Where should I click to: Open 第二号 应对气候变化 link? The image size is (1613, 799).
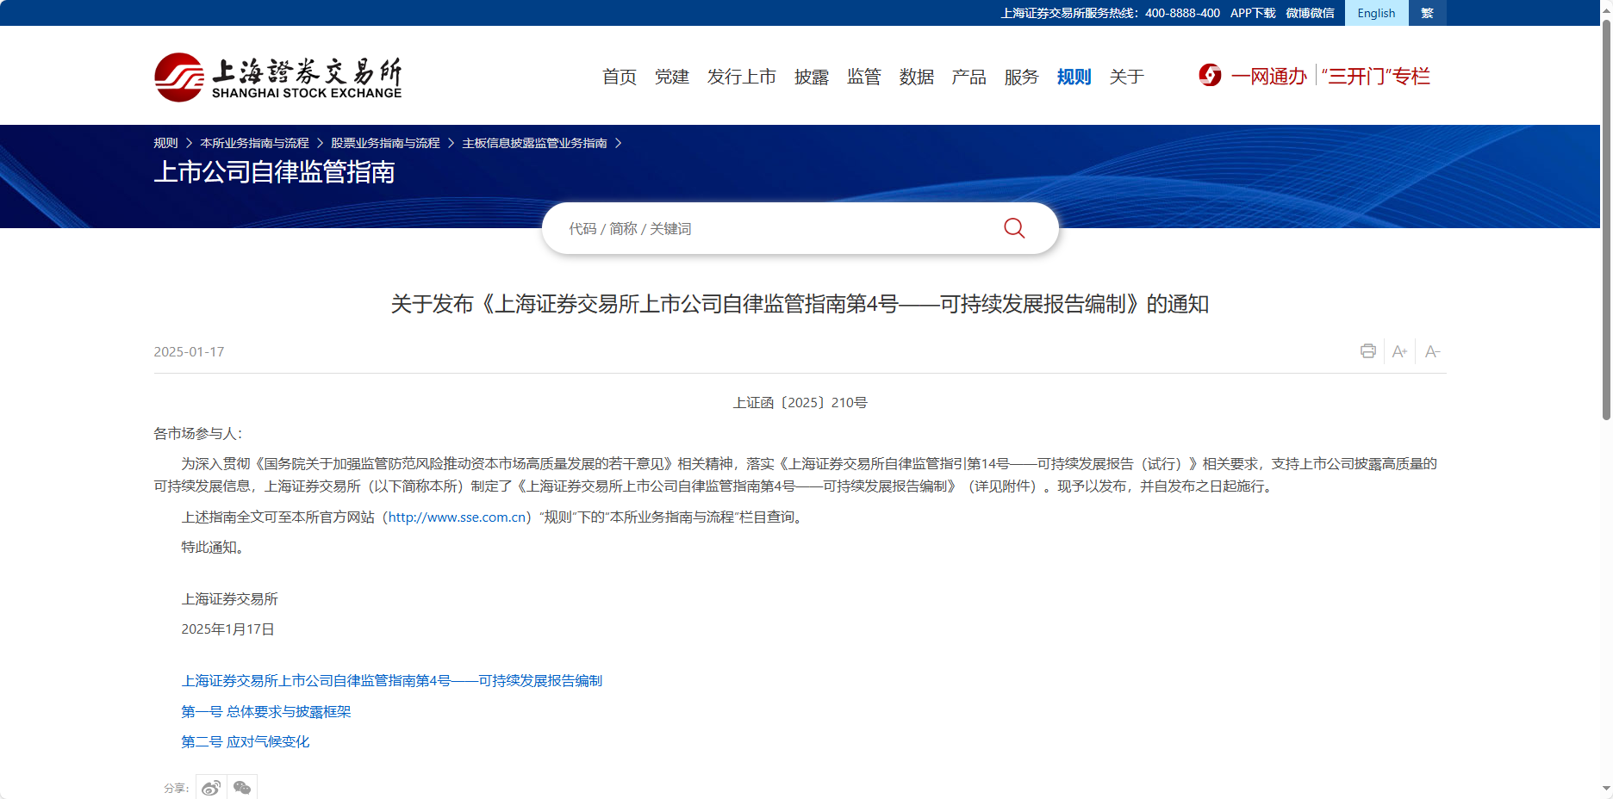pyautogui.click(x=246, y=742)
